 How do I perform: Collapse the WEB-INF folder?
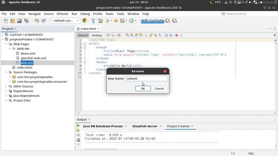point(10,49)
